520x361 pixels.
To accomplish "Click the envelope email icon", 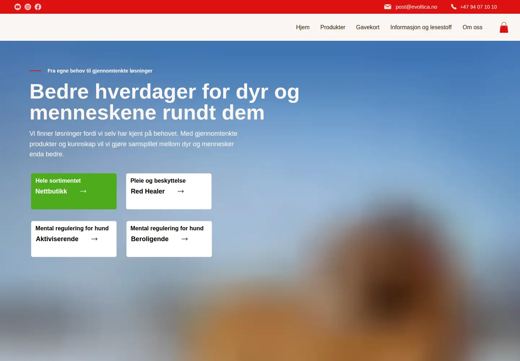I will [387, 7].
